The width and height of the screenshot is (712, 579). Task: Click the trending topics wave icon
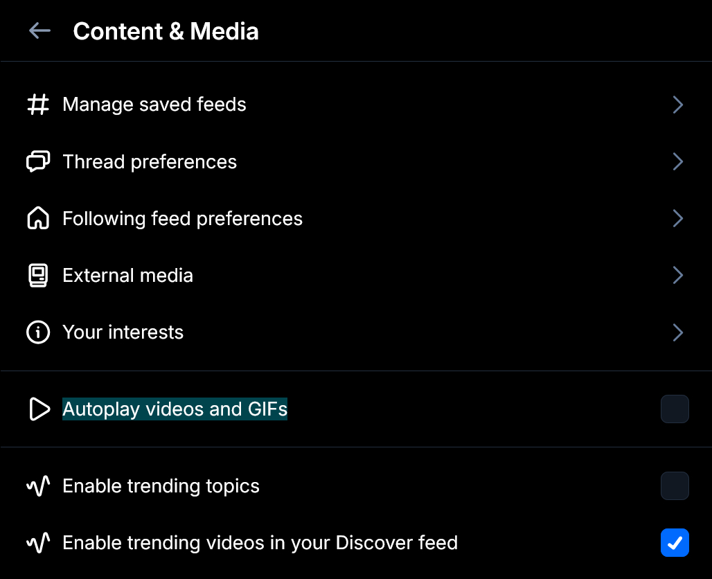click(38, 486)
